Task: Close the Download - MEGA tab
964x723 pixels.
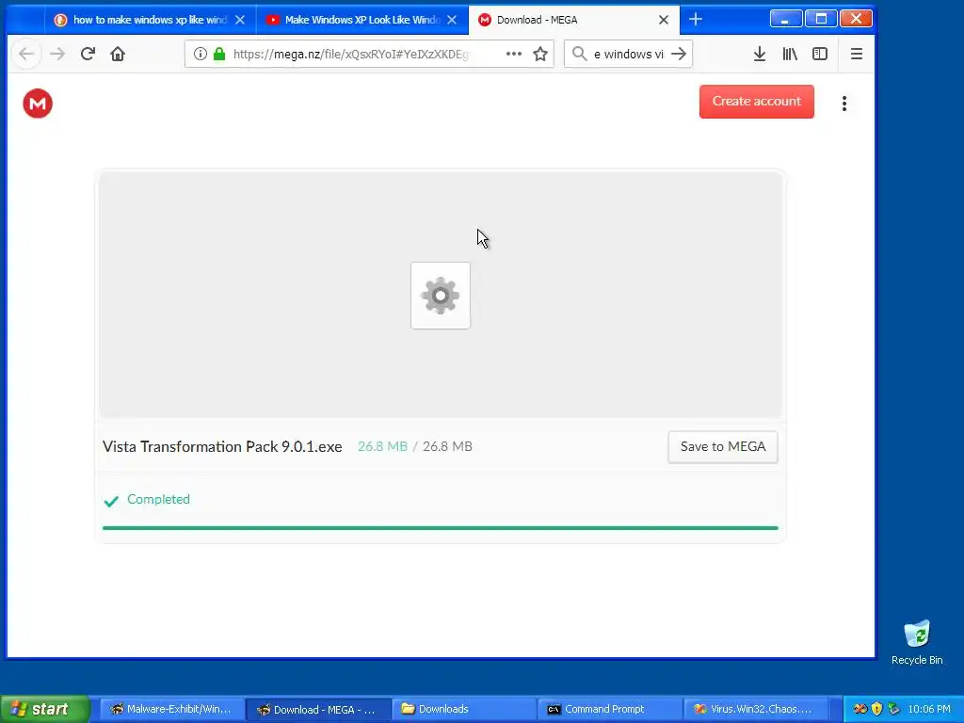Action: [x=664, y=20]
